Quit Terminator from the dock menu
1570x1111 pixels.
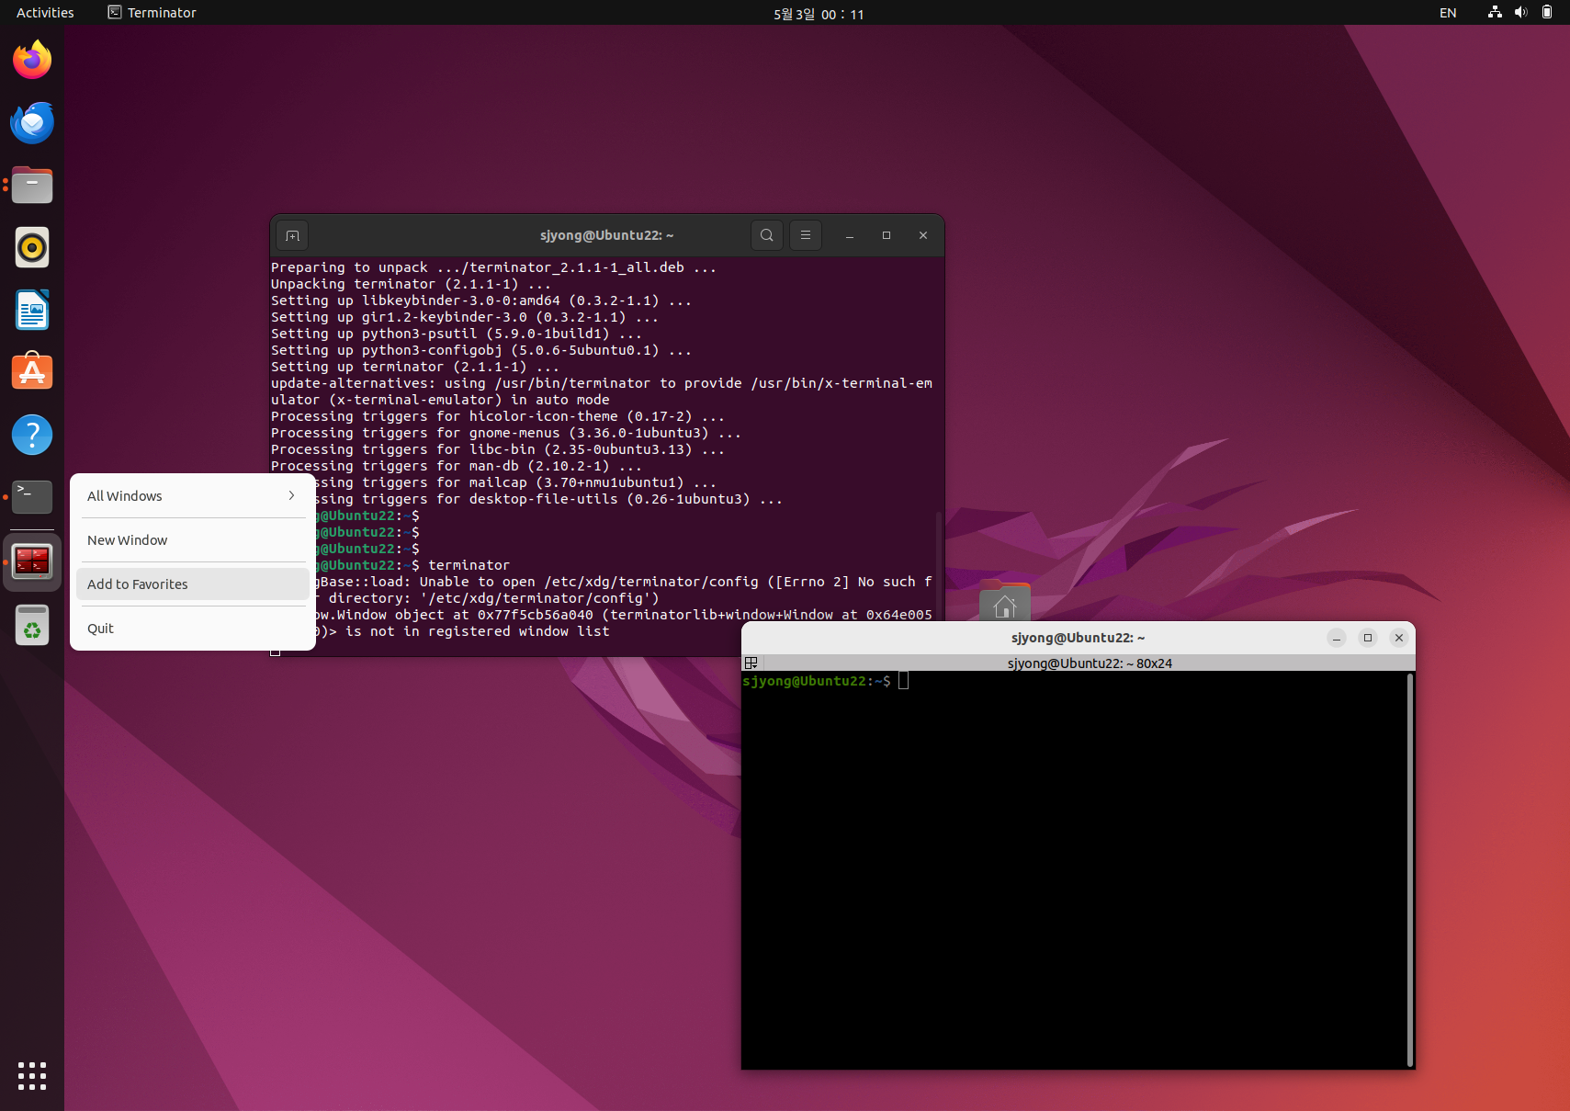coord(192,629)
